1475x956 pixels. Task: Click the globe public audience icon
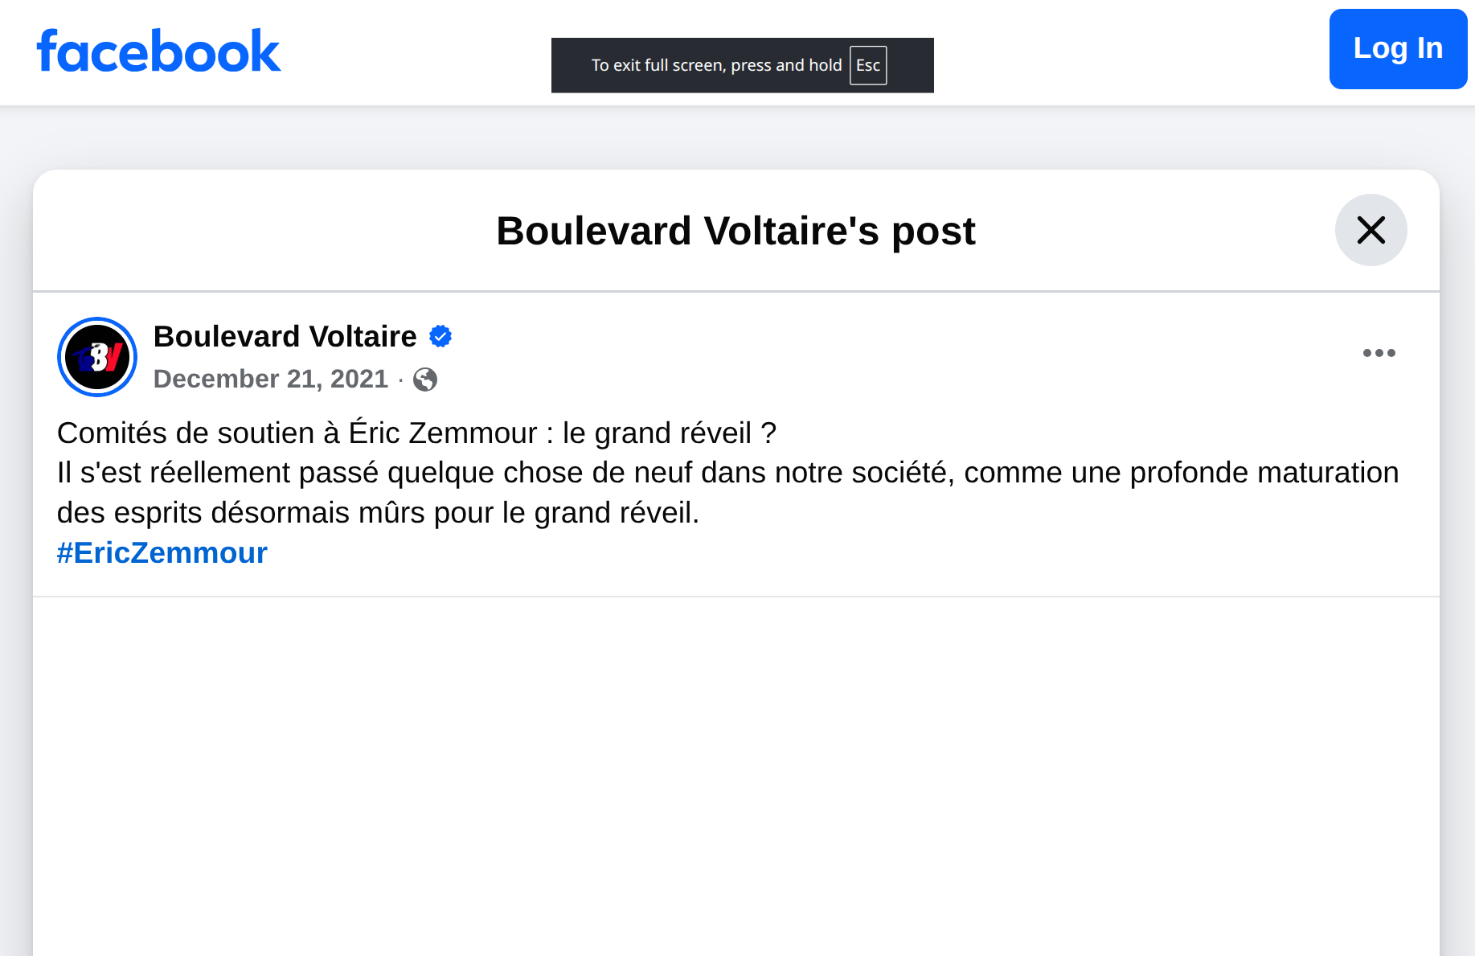coord(425,380)
